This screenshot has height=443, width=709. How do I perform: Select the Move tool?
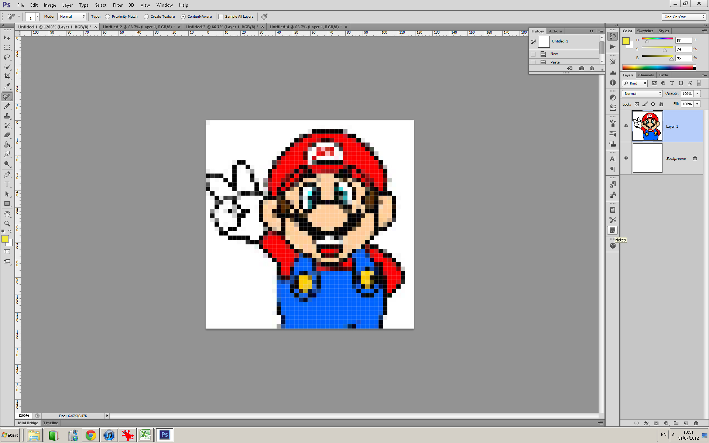(x=7, y=38)
